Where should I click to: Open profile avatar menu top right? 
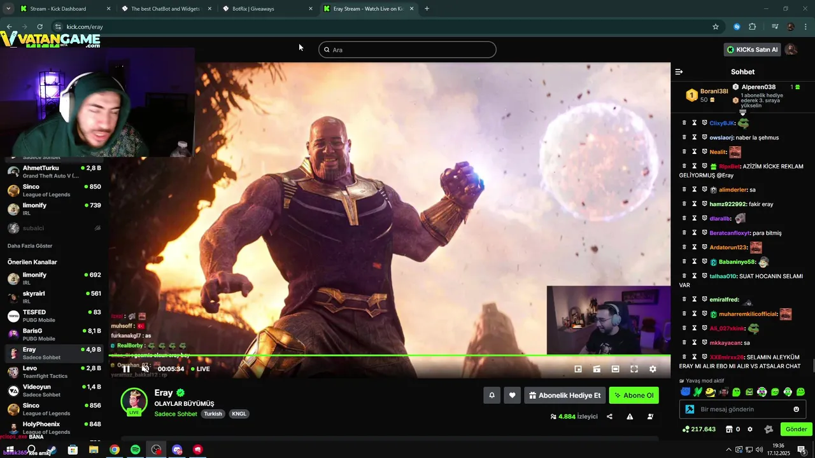point(791,50)
